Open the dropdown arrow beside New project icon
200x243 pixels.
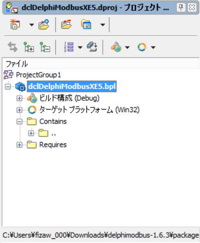pos(32,25)
